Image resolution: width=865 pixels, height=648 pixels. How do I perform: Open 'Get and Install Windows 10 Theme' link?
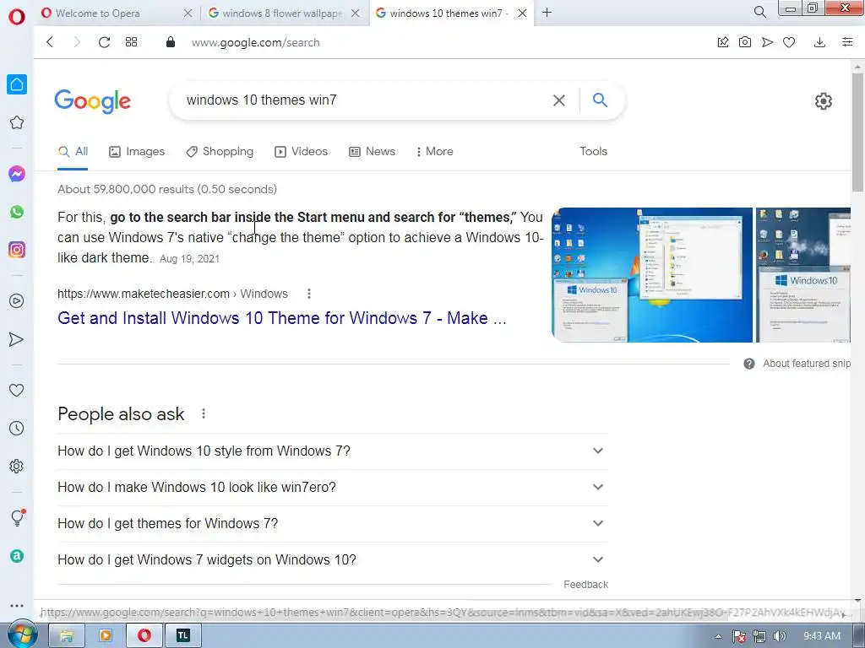click(x=282, y=318)
